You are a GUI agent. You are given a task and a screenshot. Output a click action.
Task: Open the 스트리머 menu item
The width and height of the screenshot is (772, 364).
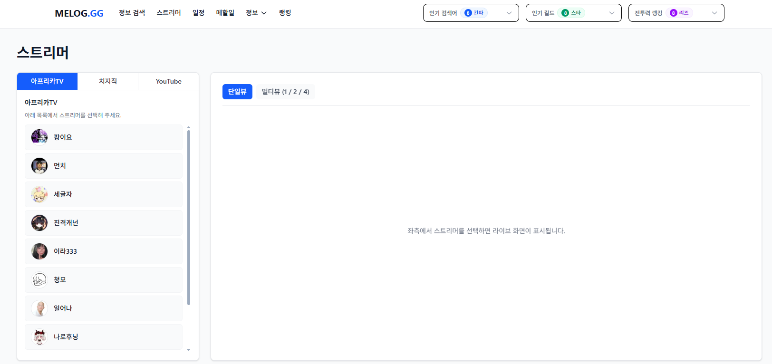[169, 13]
